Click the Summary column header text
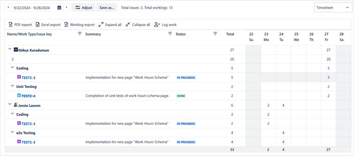Screen dimensions: 354x156 (93, 34)
